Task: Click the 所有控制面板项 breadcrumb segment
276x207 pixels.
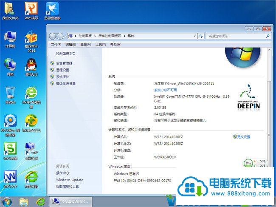Action: [x=110, y=36]
